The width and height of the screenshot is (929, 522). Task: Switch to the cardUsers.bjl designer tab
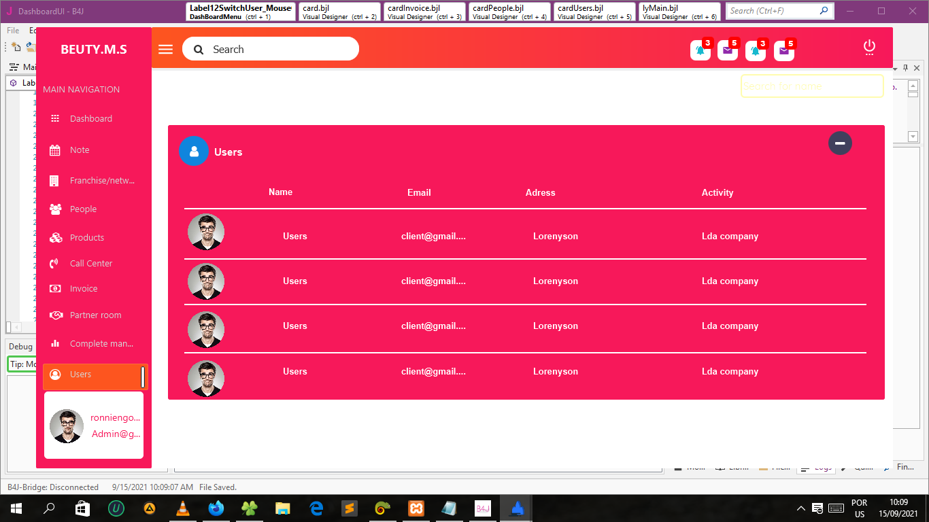(x=594, y=12)
